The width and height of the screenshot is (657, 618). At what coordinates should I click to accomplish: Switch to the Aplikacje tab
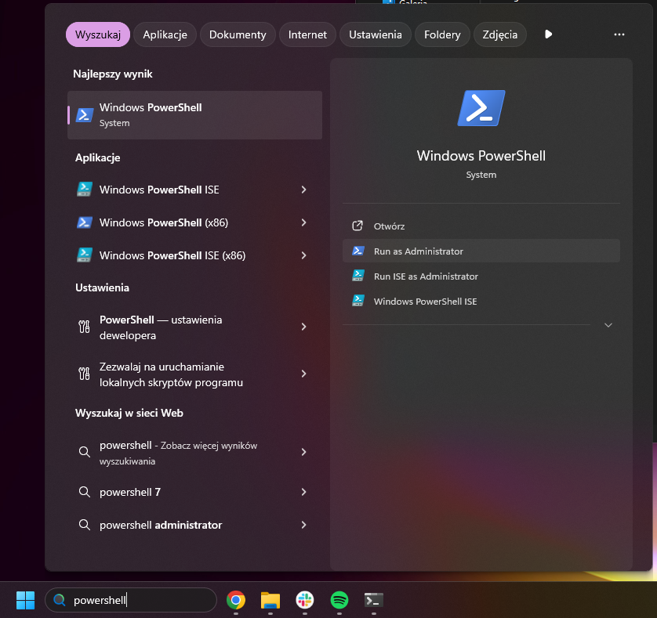165,34
